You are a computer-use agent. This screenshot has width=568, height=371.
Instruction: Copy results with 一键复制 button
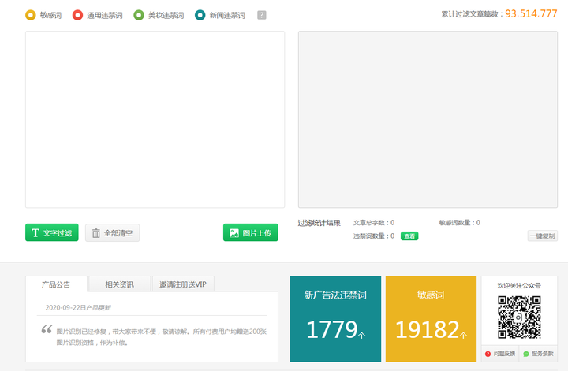(x=542, y=236)
